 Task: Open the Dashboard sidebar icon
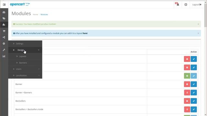tap(4, 12)
